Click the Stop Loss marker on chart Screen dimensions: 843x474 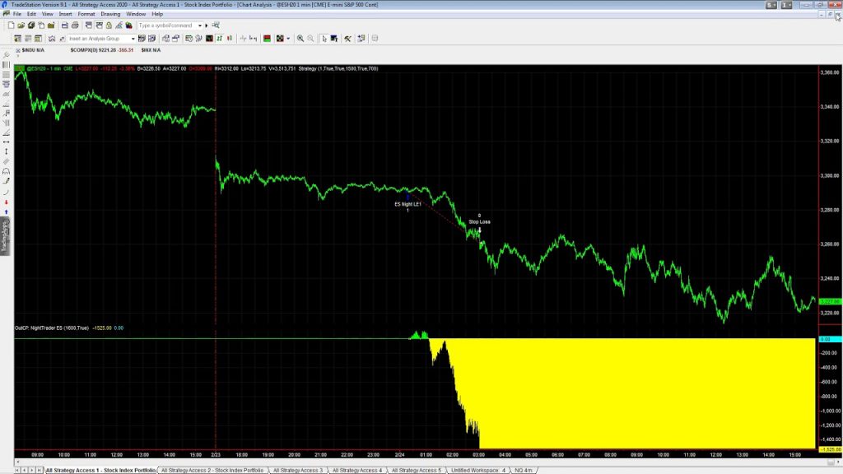pyautogui.click(x=479, y=222)
